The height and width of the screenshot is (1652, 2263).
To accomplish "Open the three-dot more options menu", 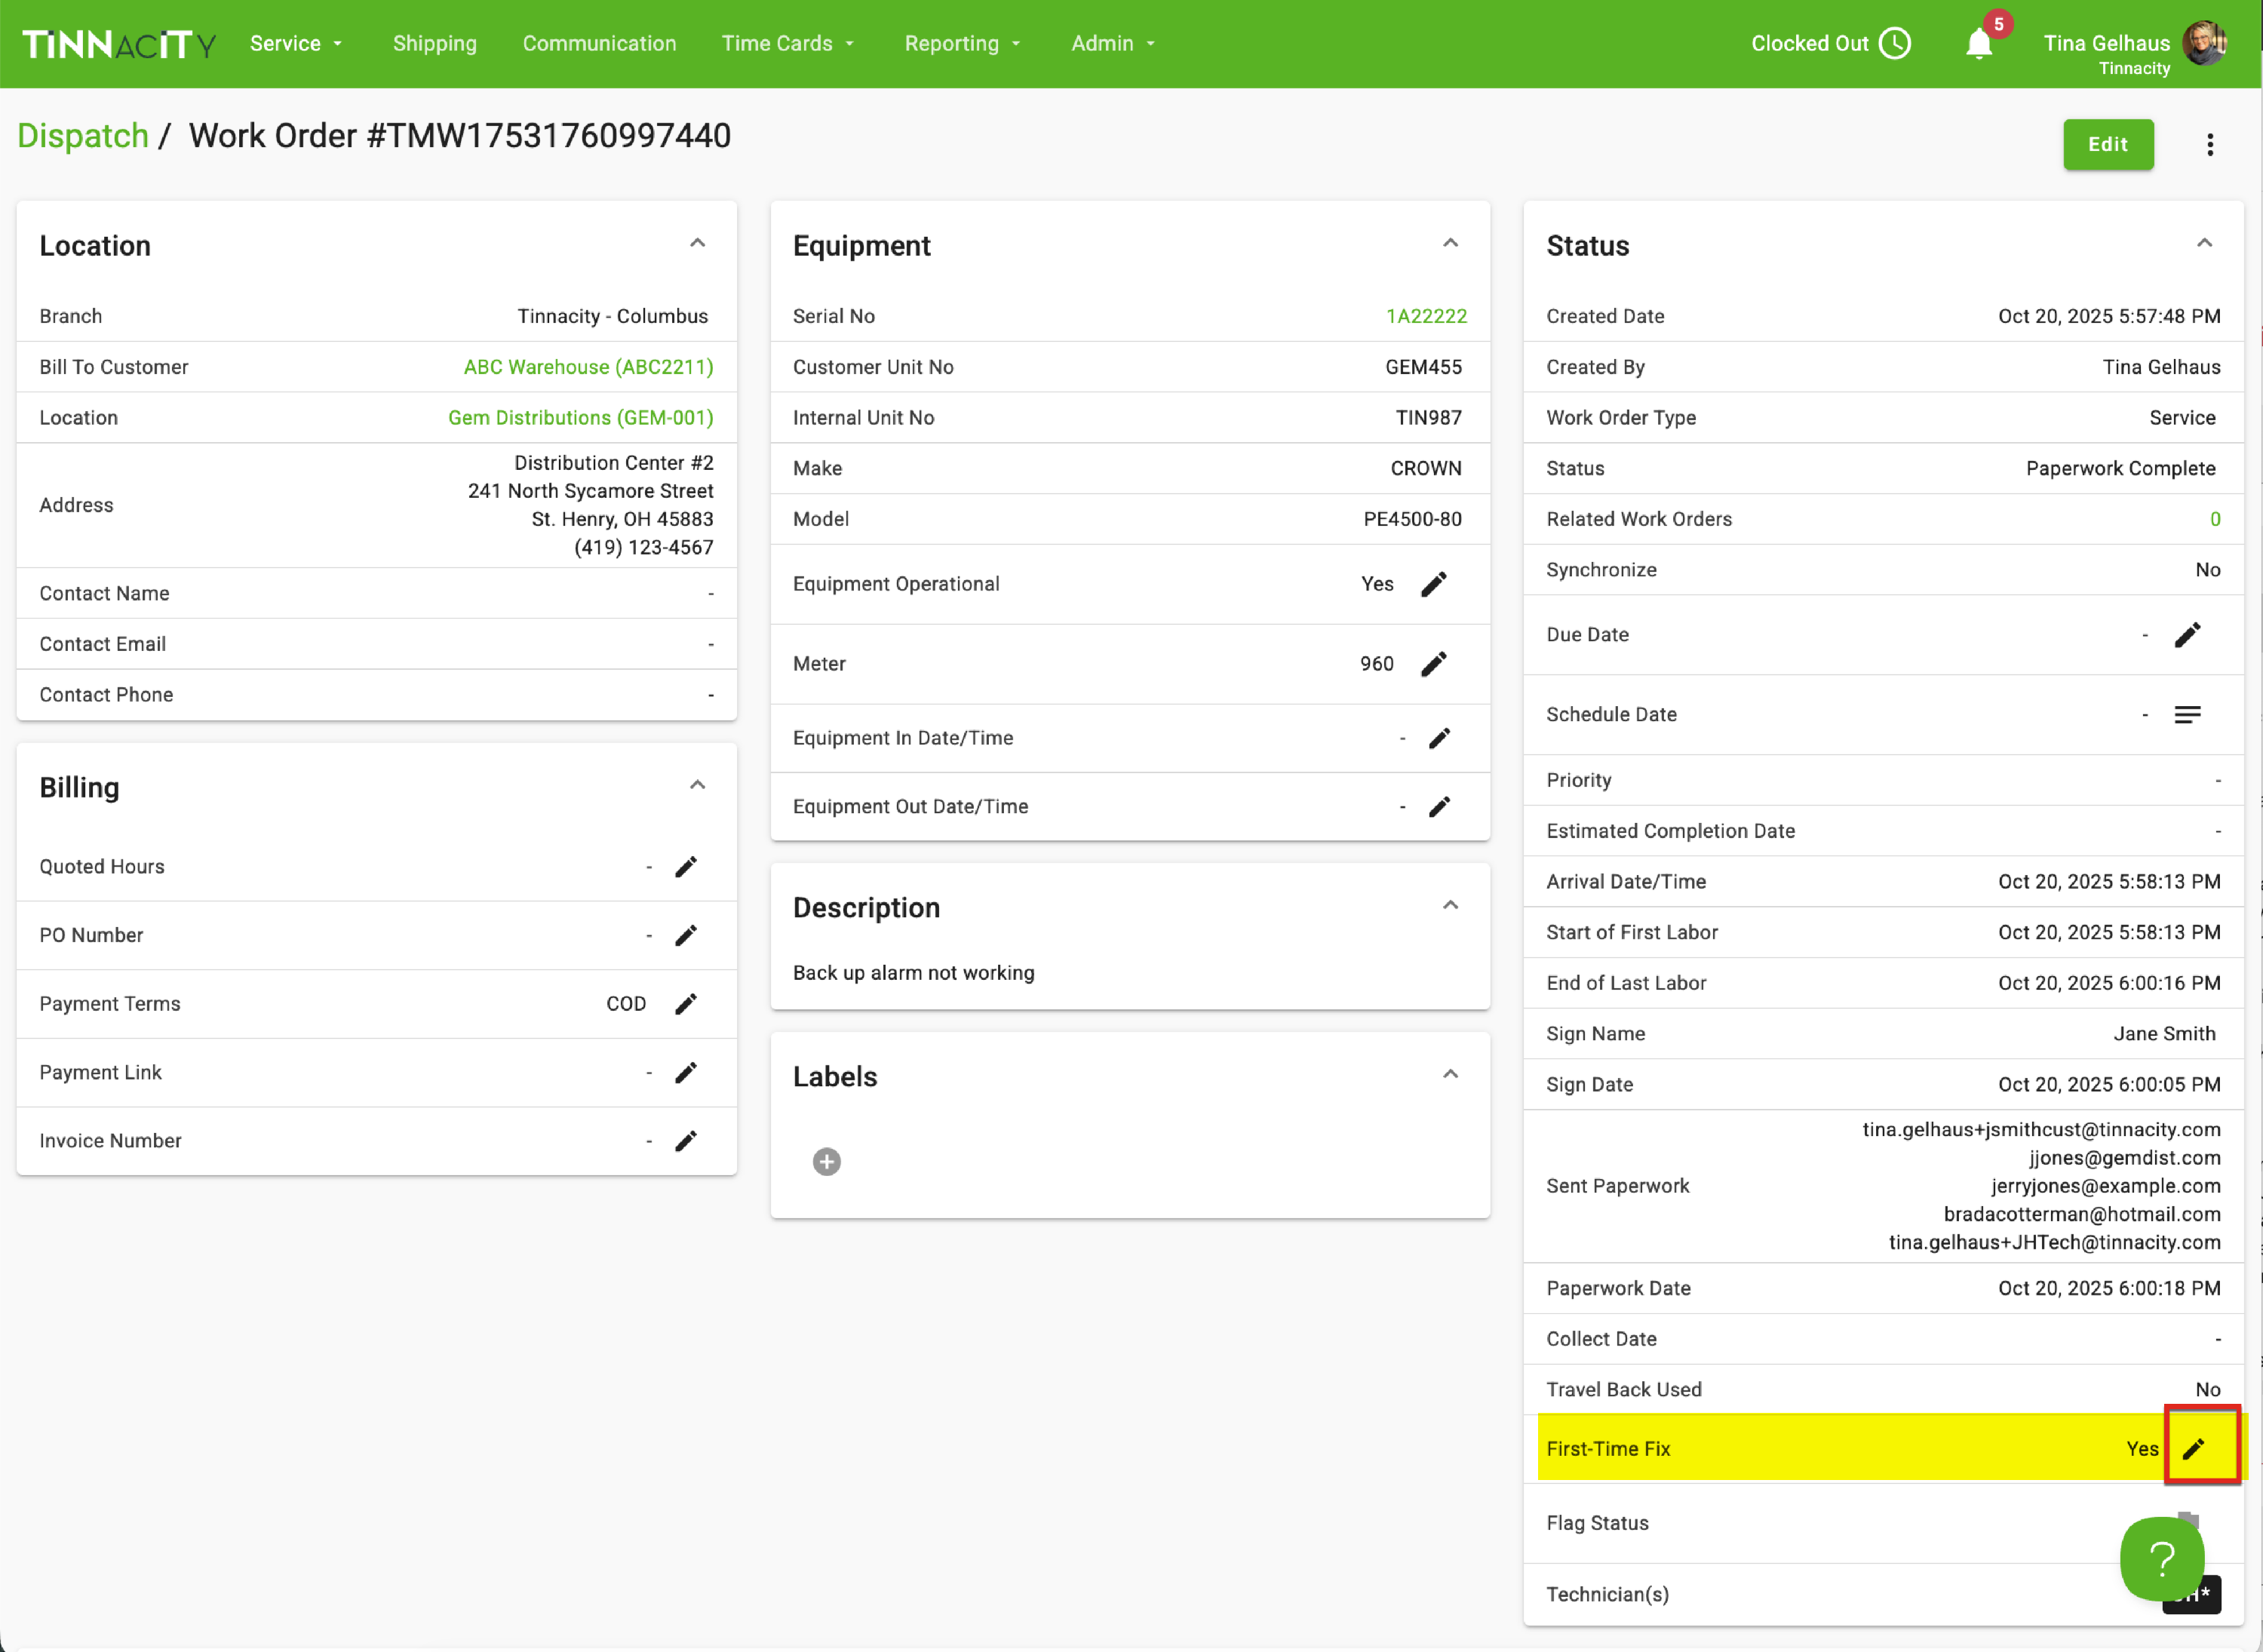I will [x=2210, y=145].
